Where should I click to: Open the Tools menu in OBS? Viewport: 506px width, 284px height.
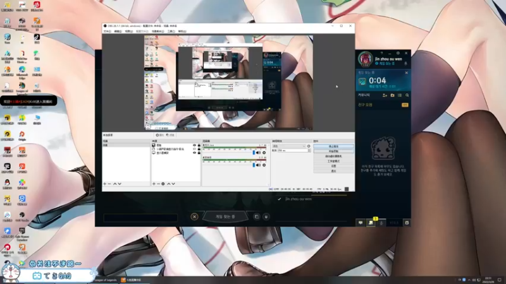tap(171, 31)
